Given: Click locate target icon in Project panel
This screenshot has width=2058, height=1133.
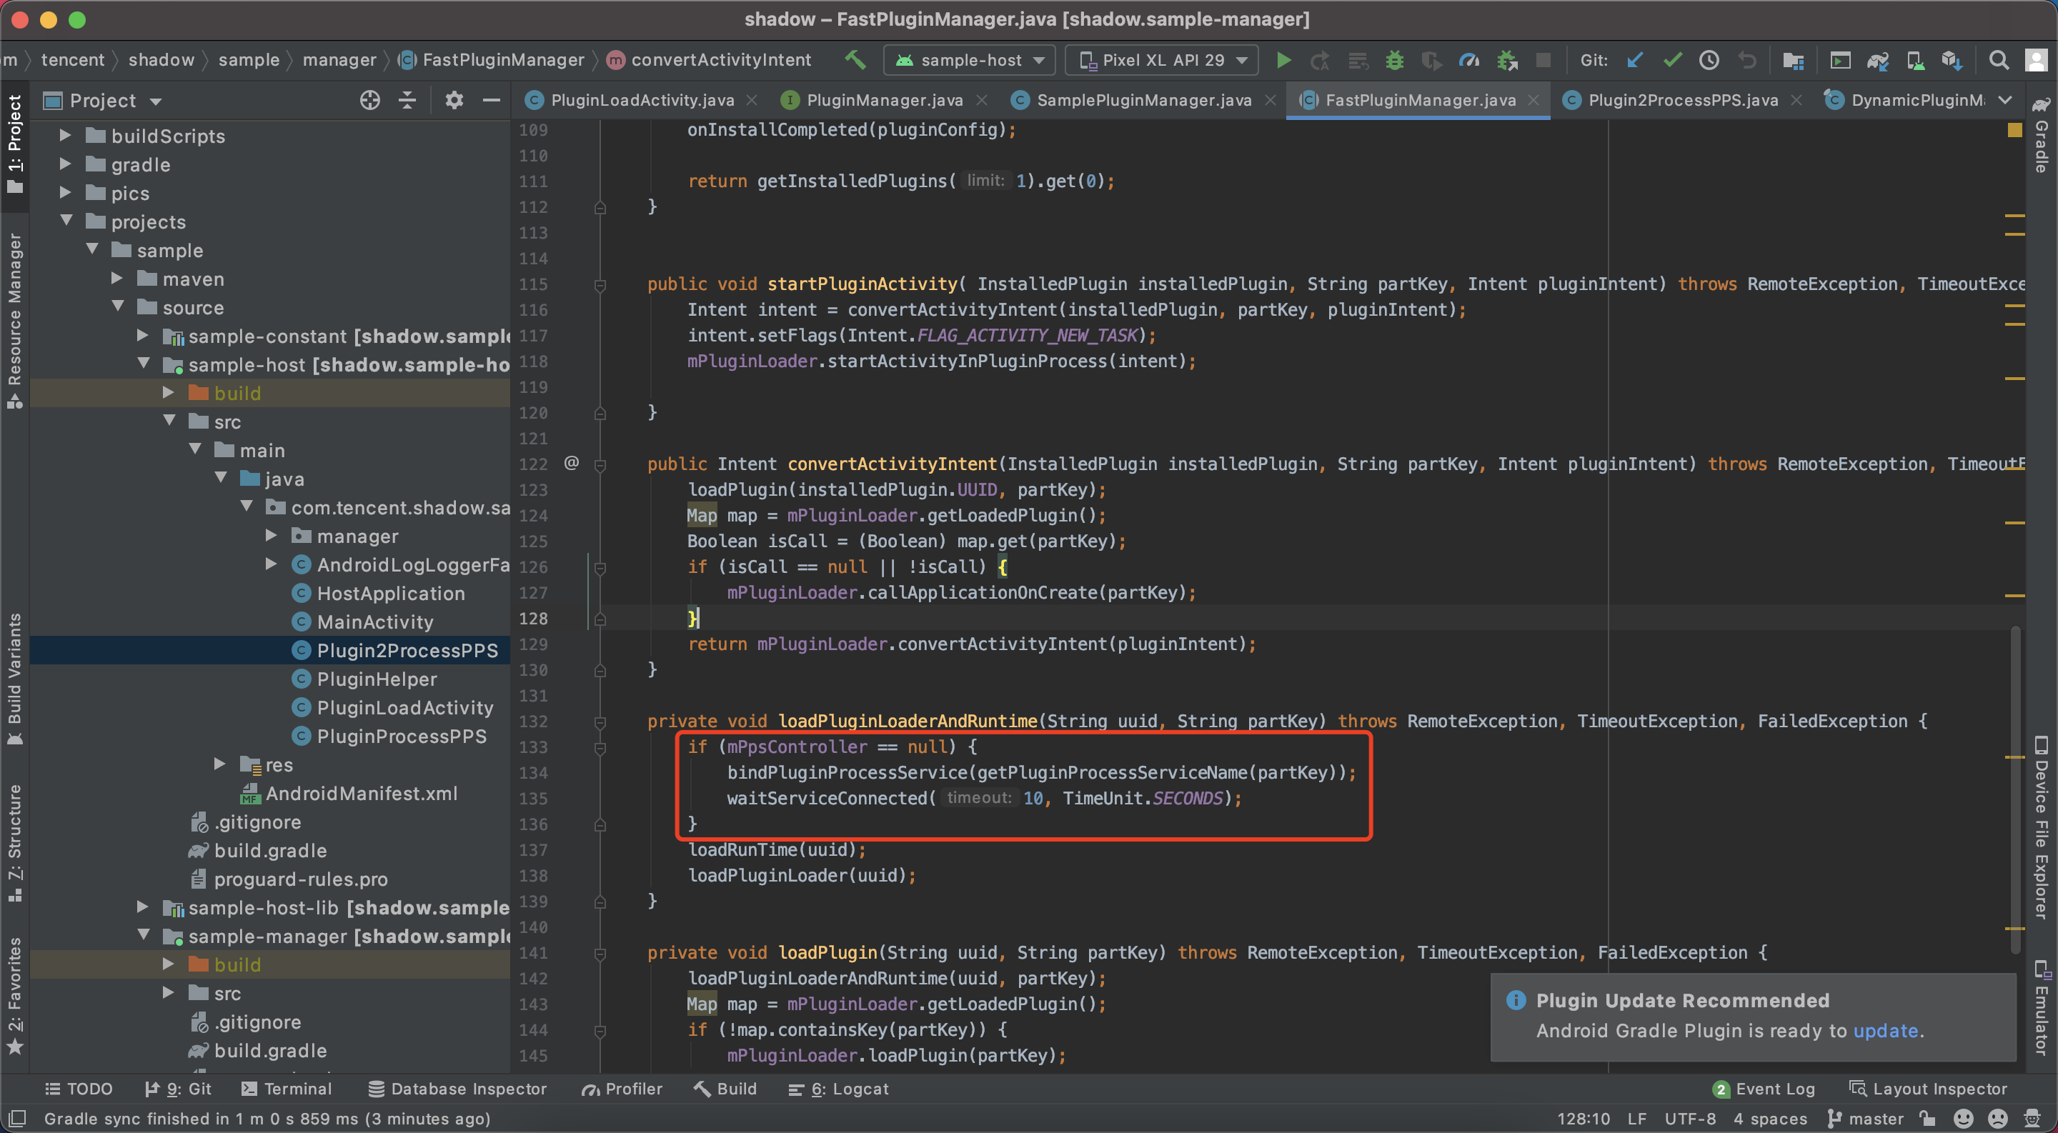Looking at the screenshot, I should 369,101.
